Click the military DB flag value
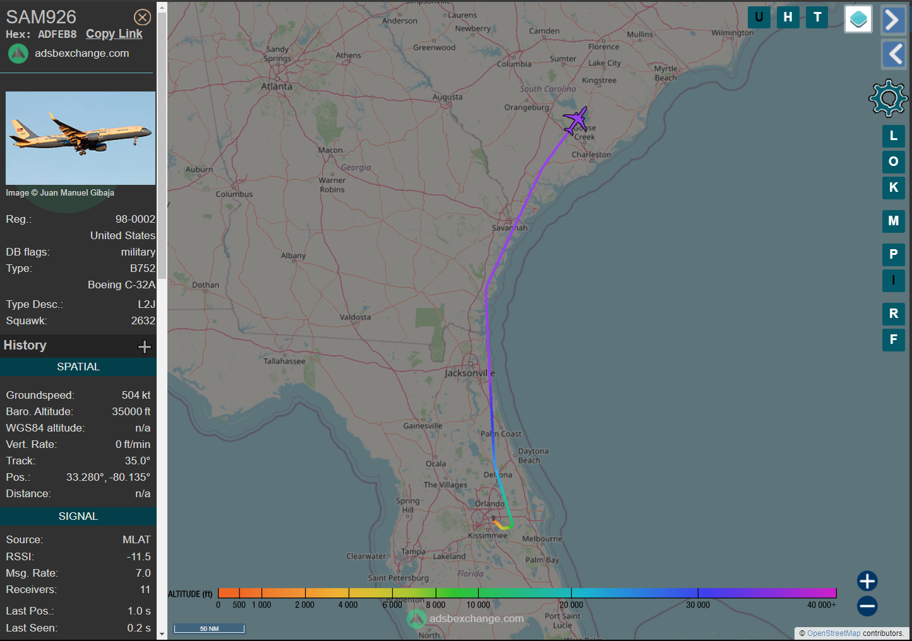912x641 pixels. pyautogui.click(x=138, y=252)
